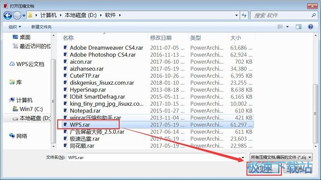This screenshot has height=180, width=321.
Task: Select 本地磁盘 (D:) in the sidebar
Action: tap(31, 118)
